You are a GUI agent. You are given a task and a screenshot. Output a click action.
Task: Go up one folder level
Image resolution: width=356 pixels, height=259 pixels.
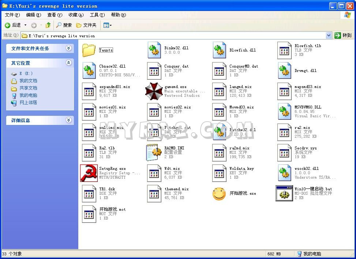click(48, 25)
